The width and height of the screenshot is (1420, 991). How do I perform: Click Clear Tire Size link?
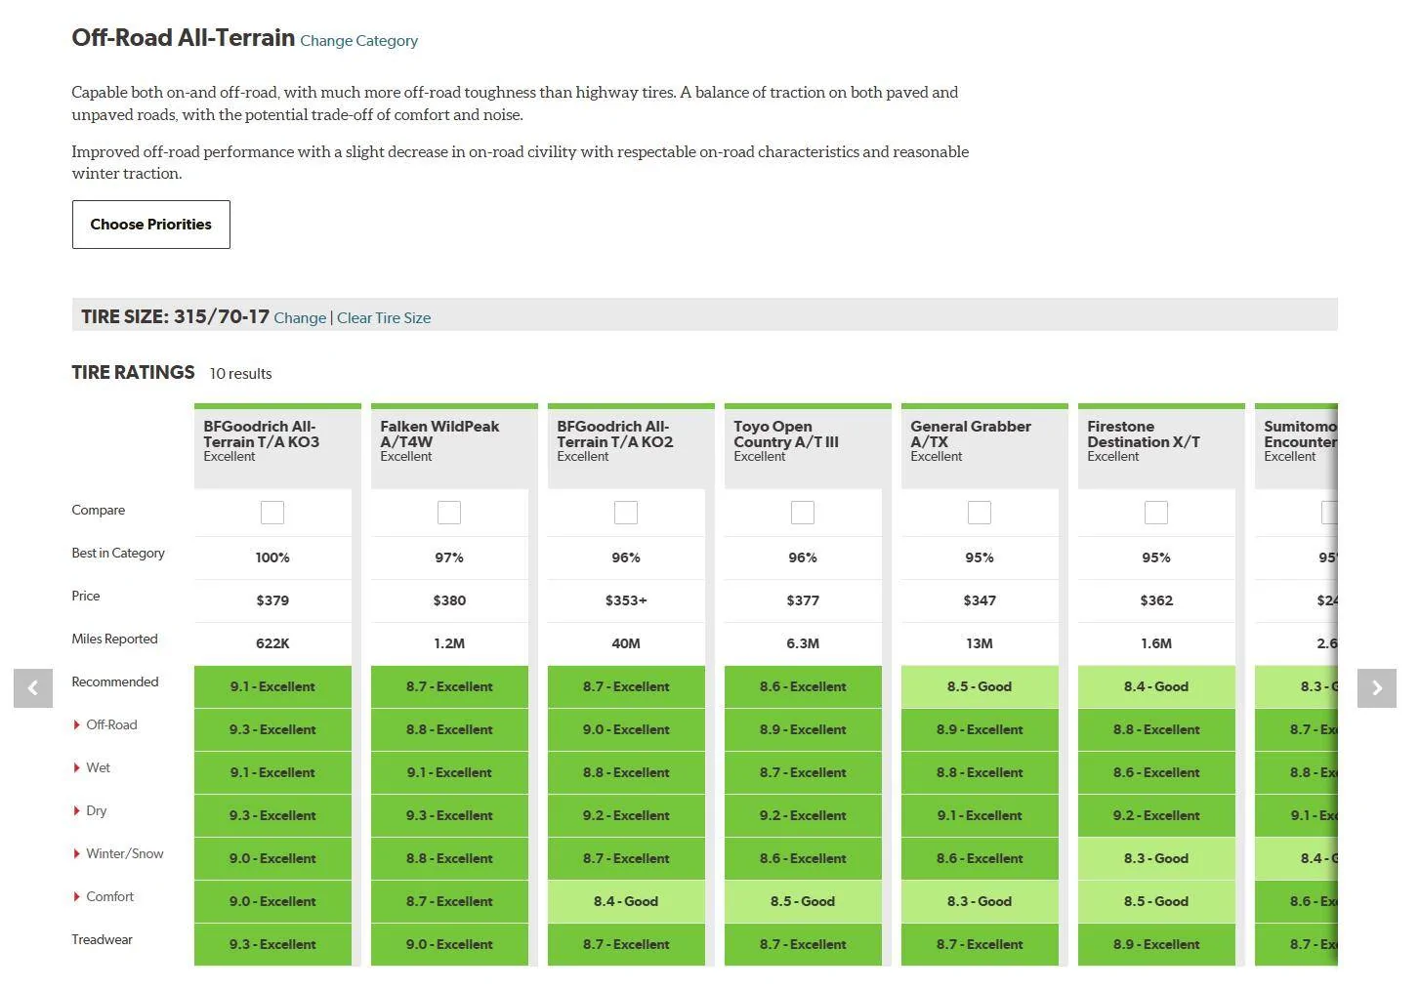click(x=384, y=318)
